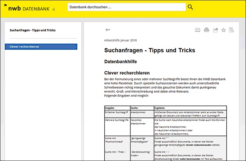Open the search-in-document icon
This screenshot has height=161, width=246.
(232, 30)
